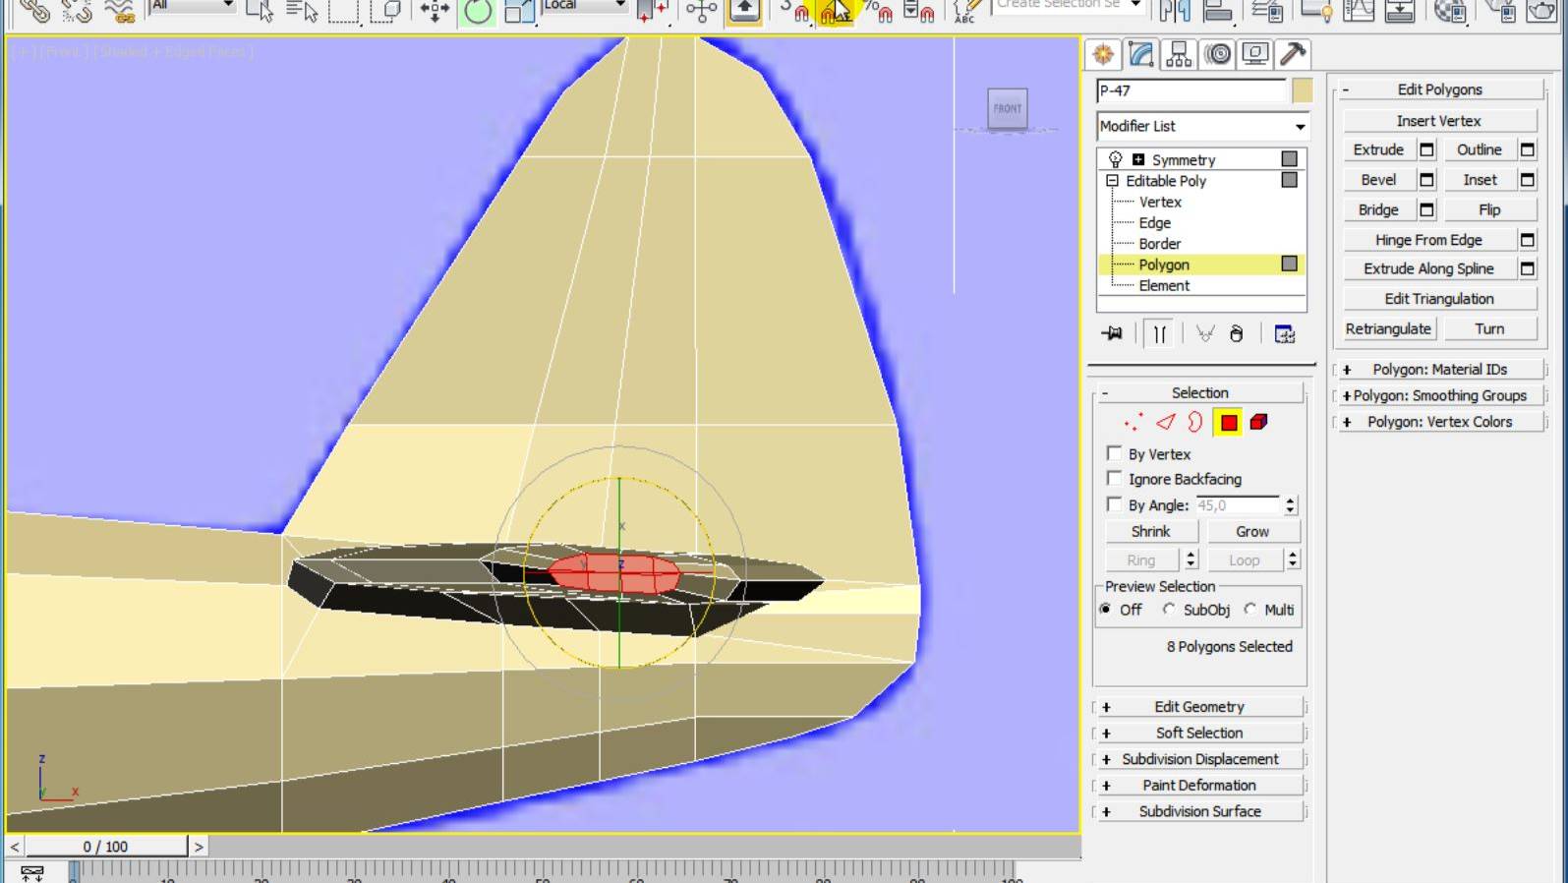Click the Mirror tool icon

point(1175,11)
